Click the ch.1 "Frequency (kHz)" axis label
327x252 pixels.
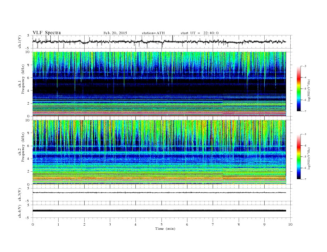[x=23, y=79]
